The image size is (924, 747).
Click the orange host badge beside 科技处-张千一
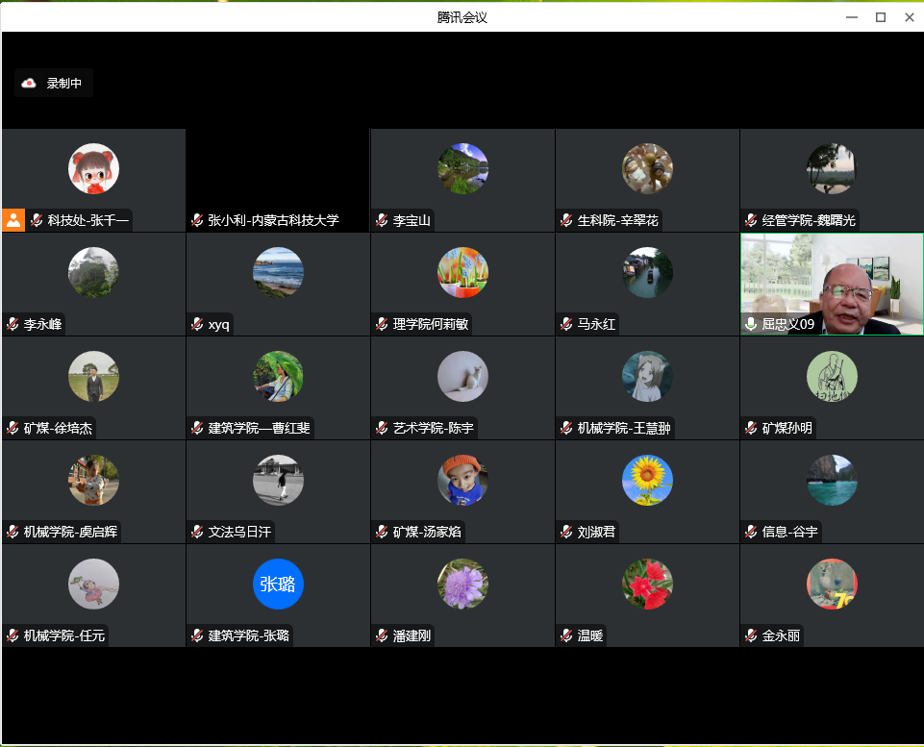(x=13, y=220)
